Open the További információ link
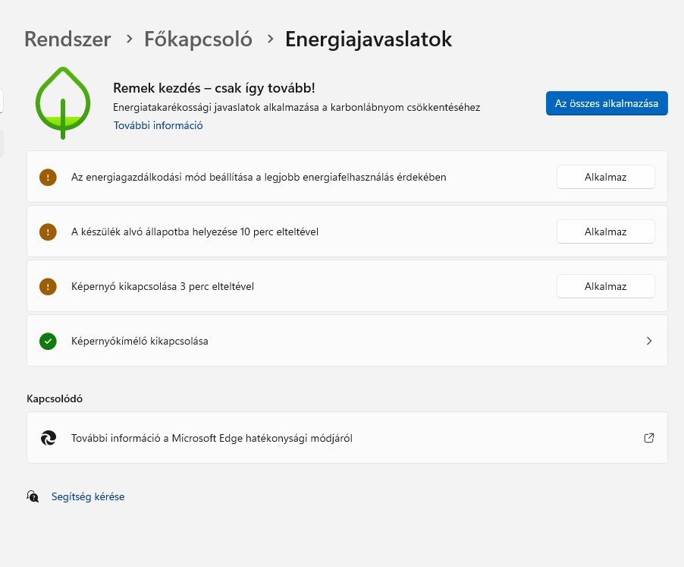Viewport: 684px width, 567px height. point(158,125)
